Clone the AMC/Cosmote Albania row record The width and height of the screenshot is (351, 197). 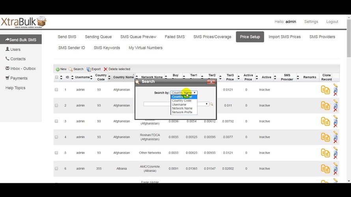click(325, 169)
